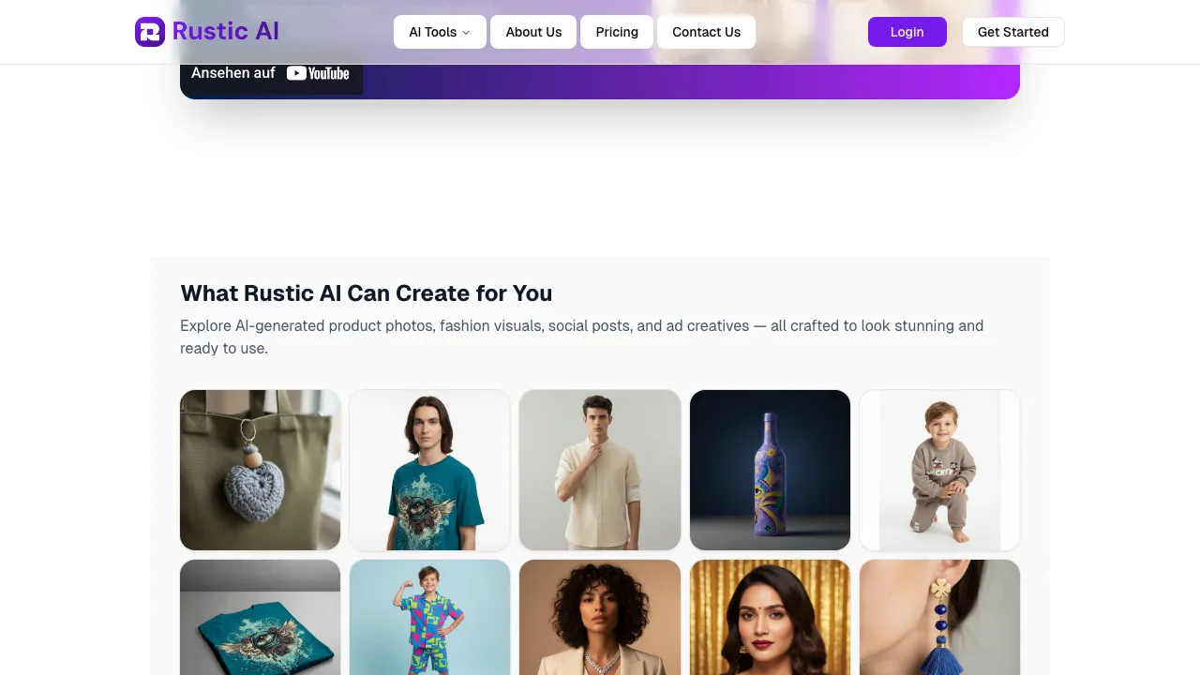
Task: View the boy in colorful outfit flexing
Action: [x=430, y=617]
